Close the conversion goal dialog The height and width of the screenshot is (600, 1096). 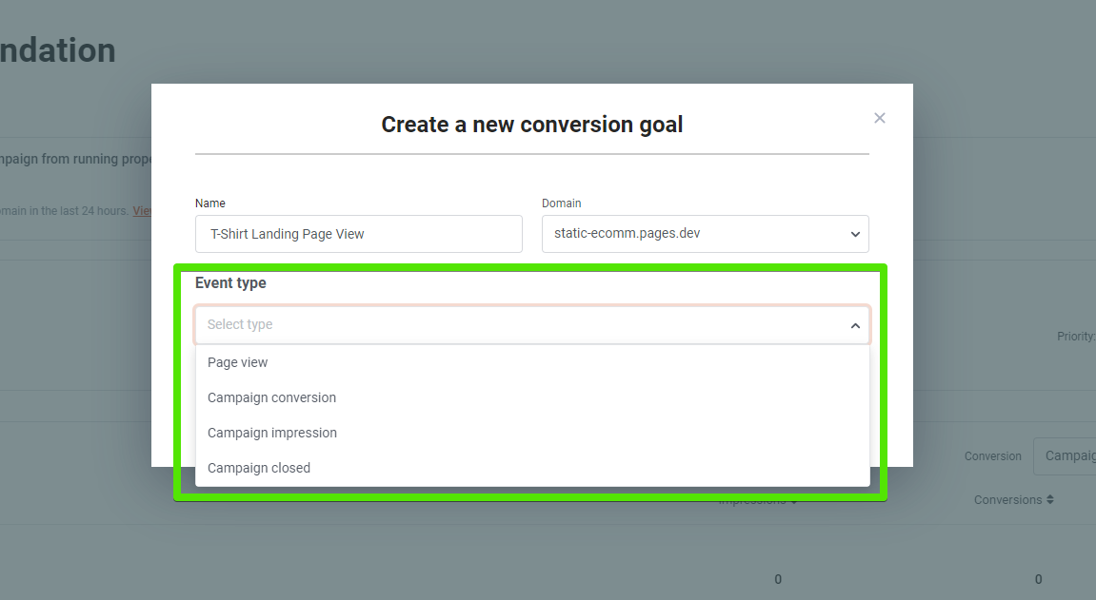pyautogui.click(x=879, y=118)
